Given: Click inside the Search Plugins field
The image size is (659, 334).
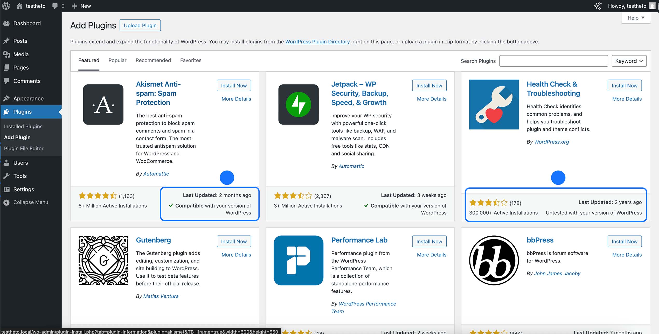Looking at the screenshot, I should pyautogui.click(x=553, y=61).
